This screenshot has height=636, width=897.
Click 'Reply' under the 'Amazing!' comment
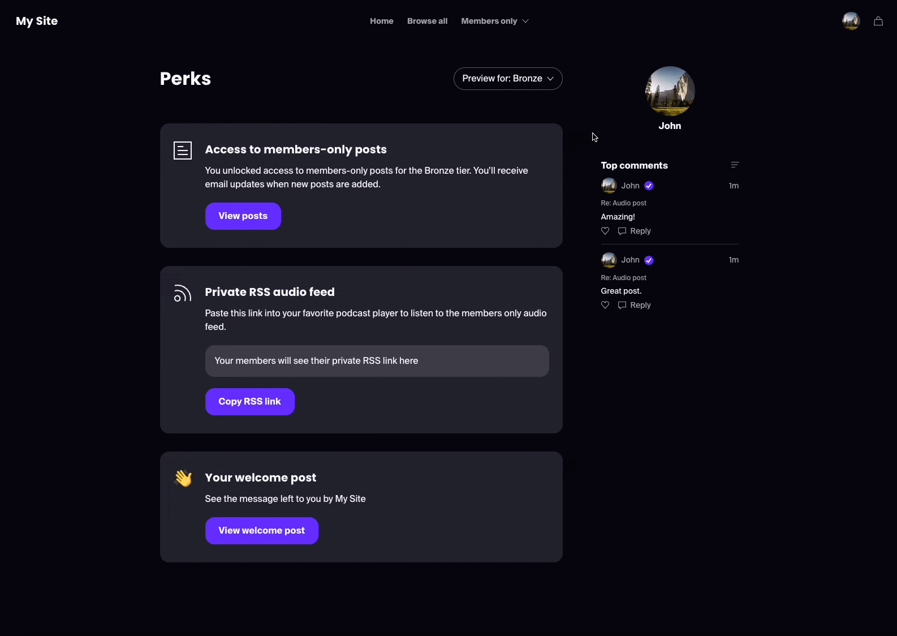coord(641,231)
